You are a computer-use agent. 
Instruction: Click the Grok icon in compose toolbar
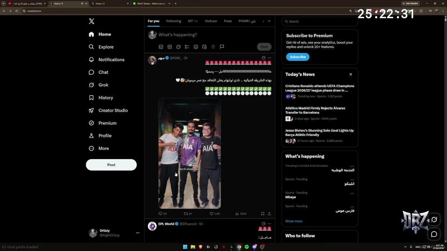(178, 47)
